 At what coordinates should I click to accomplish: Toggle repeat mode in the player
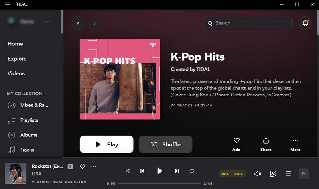pos(192,171)
